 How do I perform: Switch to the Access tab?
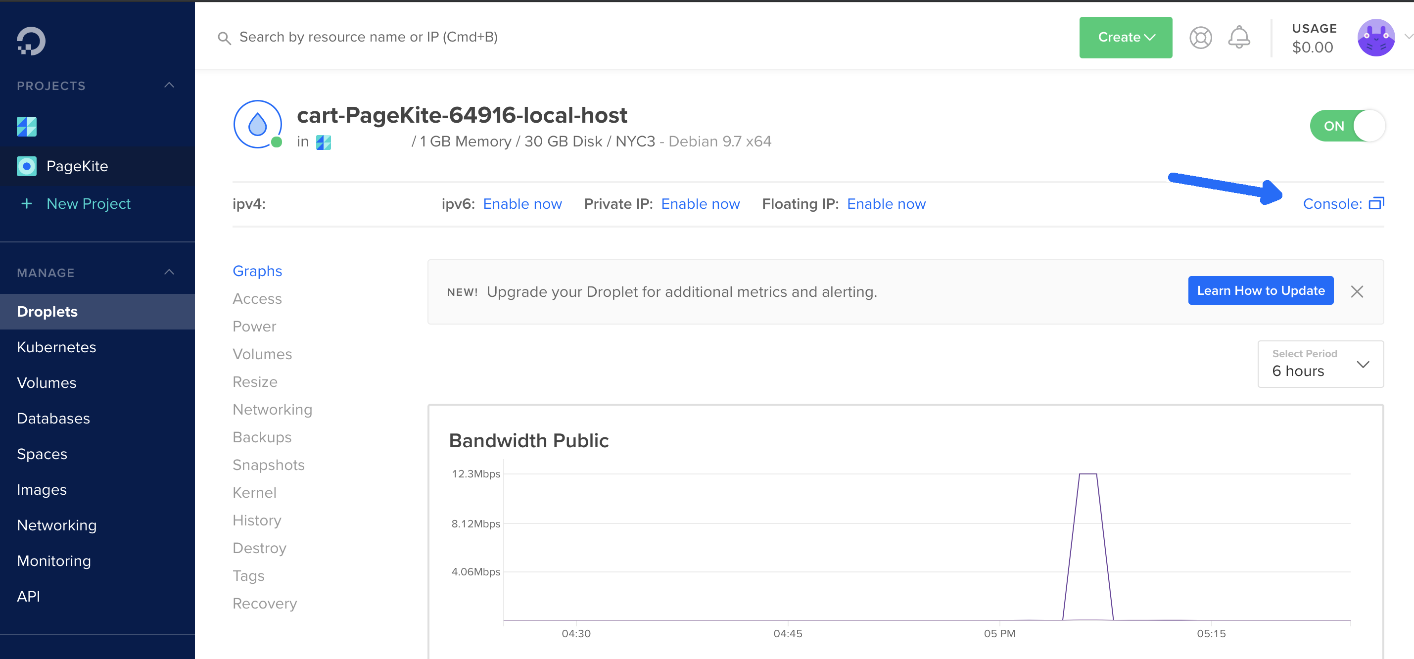[x=257, y=298]
